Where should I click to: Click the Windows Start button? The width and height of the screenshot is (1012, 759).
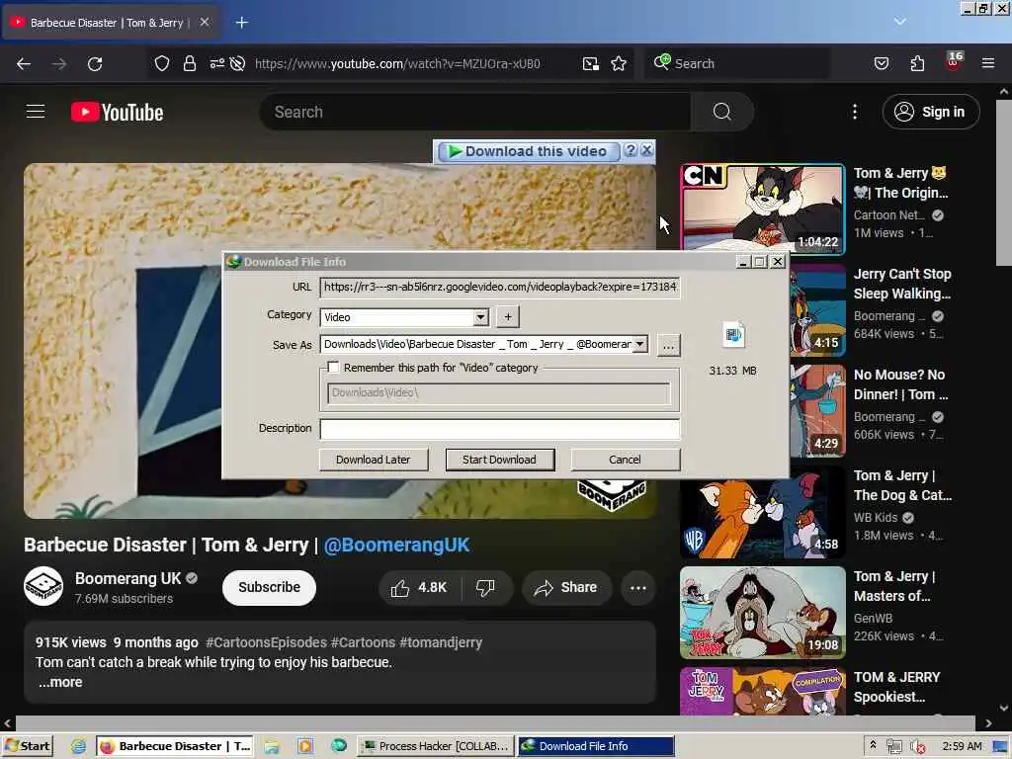coord(27,746)
